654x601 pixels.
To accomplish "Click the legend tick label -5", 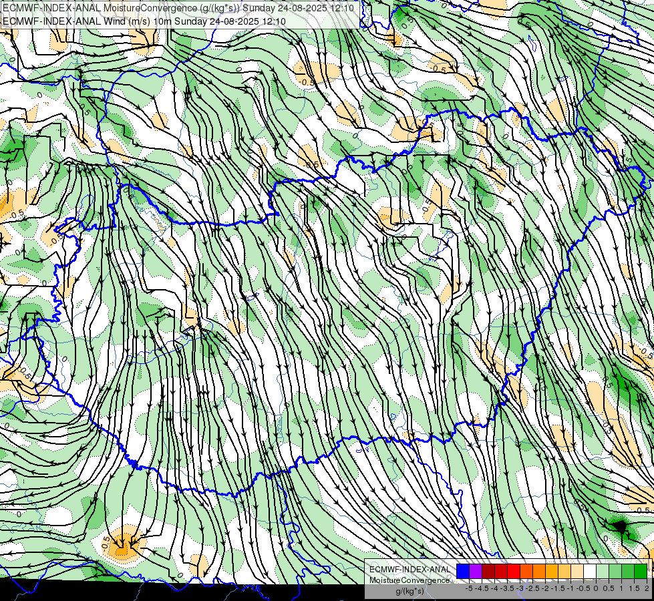I will coord(469,588).
